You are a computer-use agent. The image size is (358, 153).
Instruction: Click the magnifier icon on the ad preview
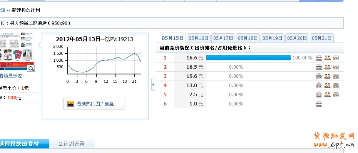[x=31, y=68]
